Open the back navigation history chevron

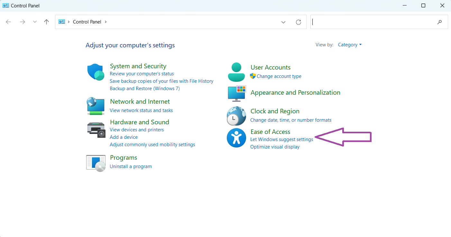[34, 22]
